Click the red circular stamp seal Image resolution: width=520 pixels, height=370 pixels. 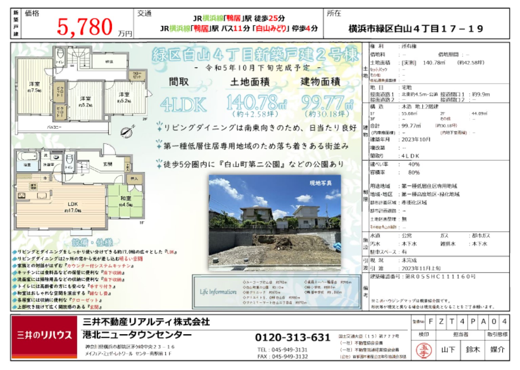[424, 350]
